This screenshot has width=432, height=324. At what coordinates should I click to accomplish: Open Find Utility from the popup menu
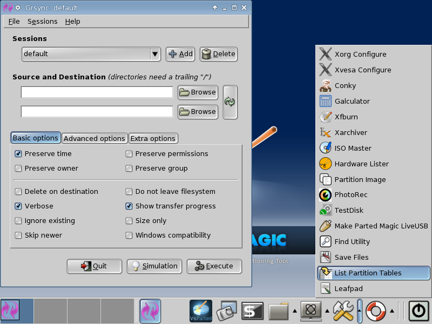(x=374, y=241)
